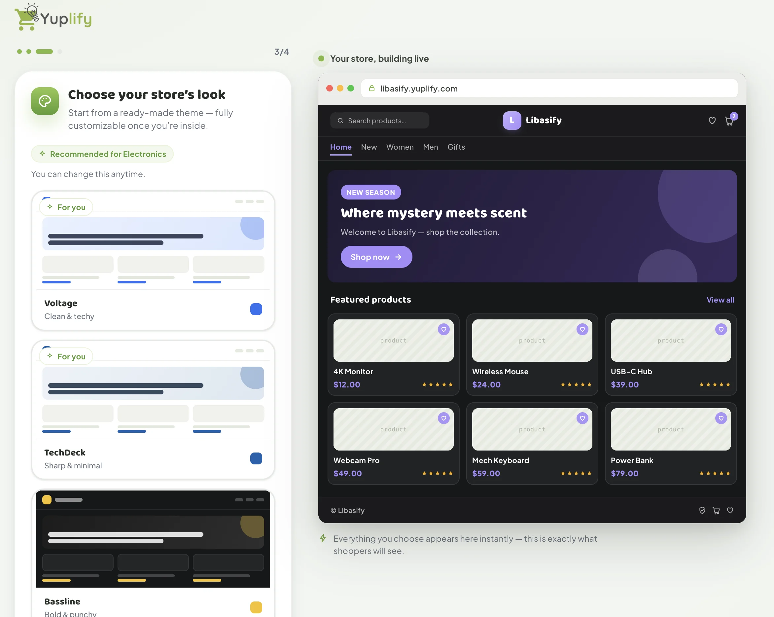774x617 pixels.
Task: Click the Libasify L logo icon
Action: coord(511,120)
